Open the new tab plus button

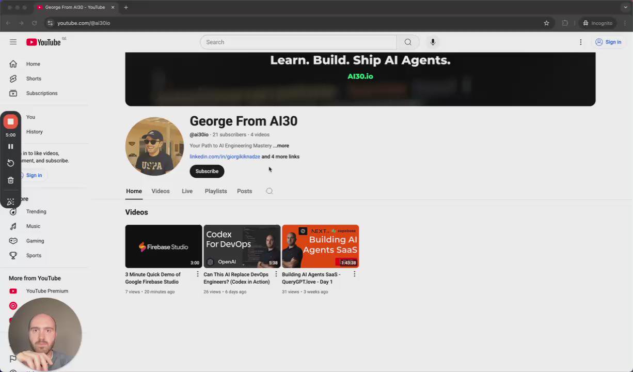[x=126, y=7]
